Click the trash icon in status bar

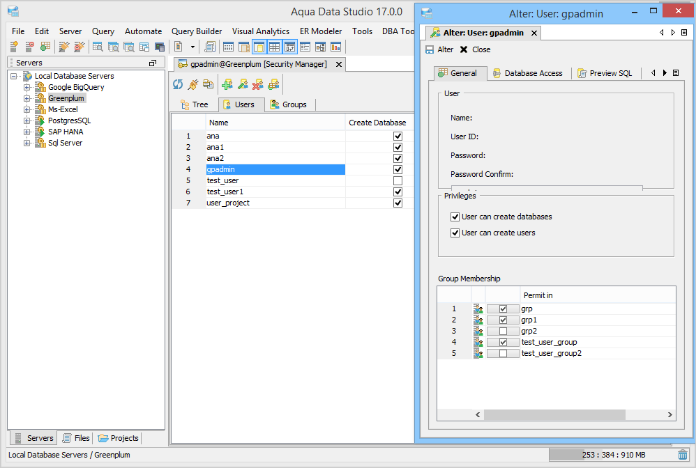click(683, 455)
